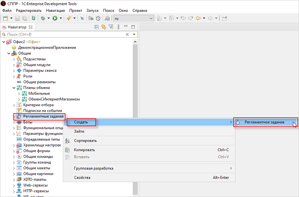299x197 pixels.
Task: Click the Save floppy disk icon
Action: (x=18, y=18)
